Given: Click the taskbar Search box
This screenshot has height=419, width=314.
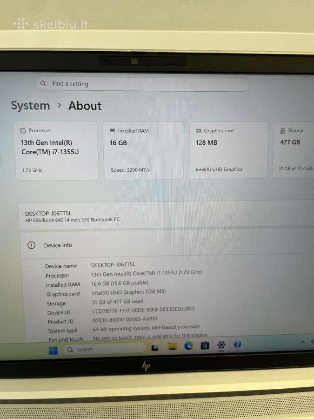Looking at the screenshot, I should (105, 349).
